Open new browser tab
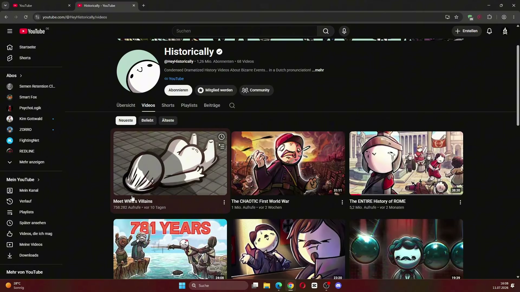Screen dimensions: 520x292 point(144,5)
